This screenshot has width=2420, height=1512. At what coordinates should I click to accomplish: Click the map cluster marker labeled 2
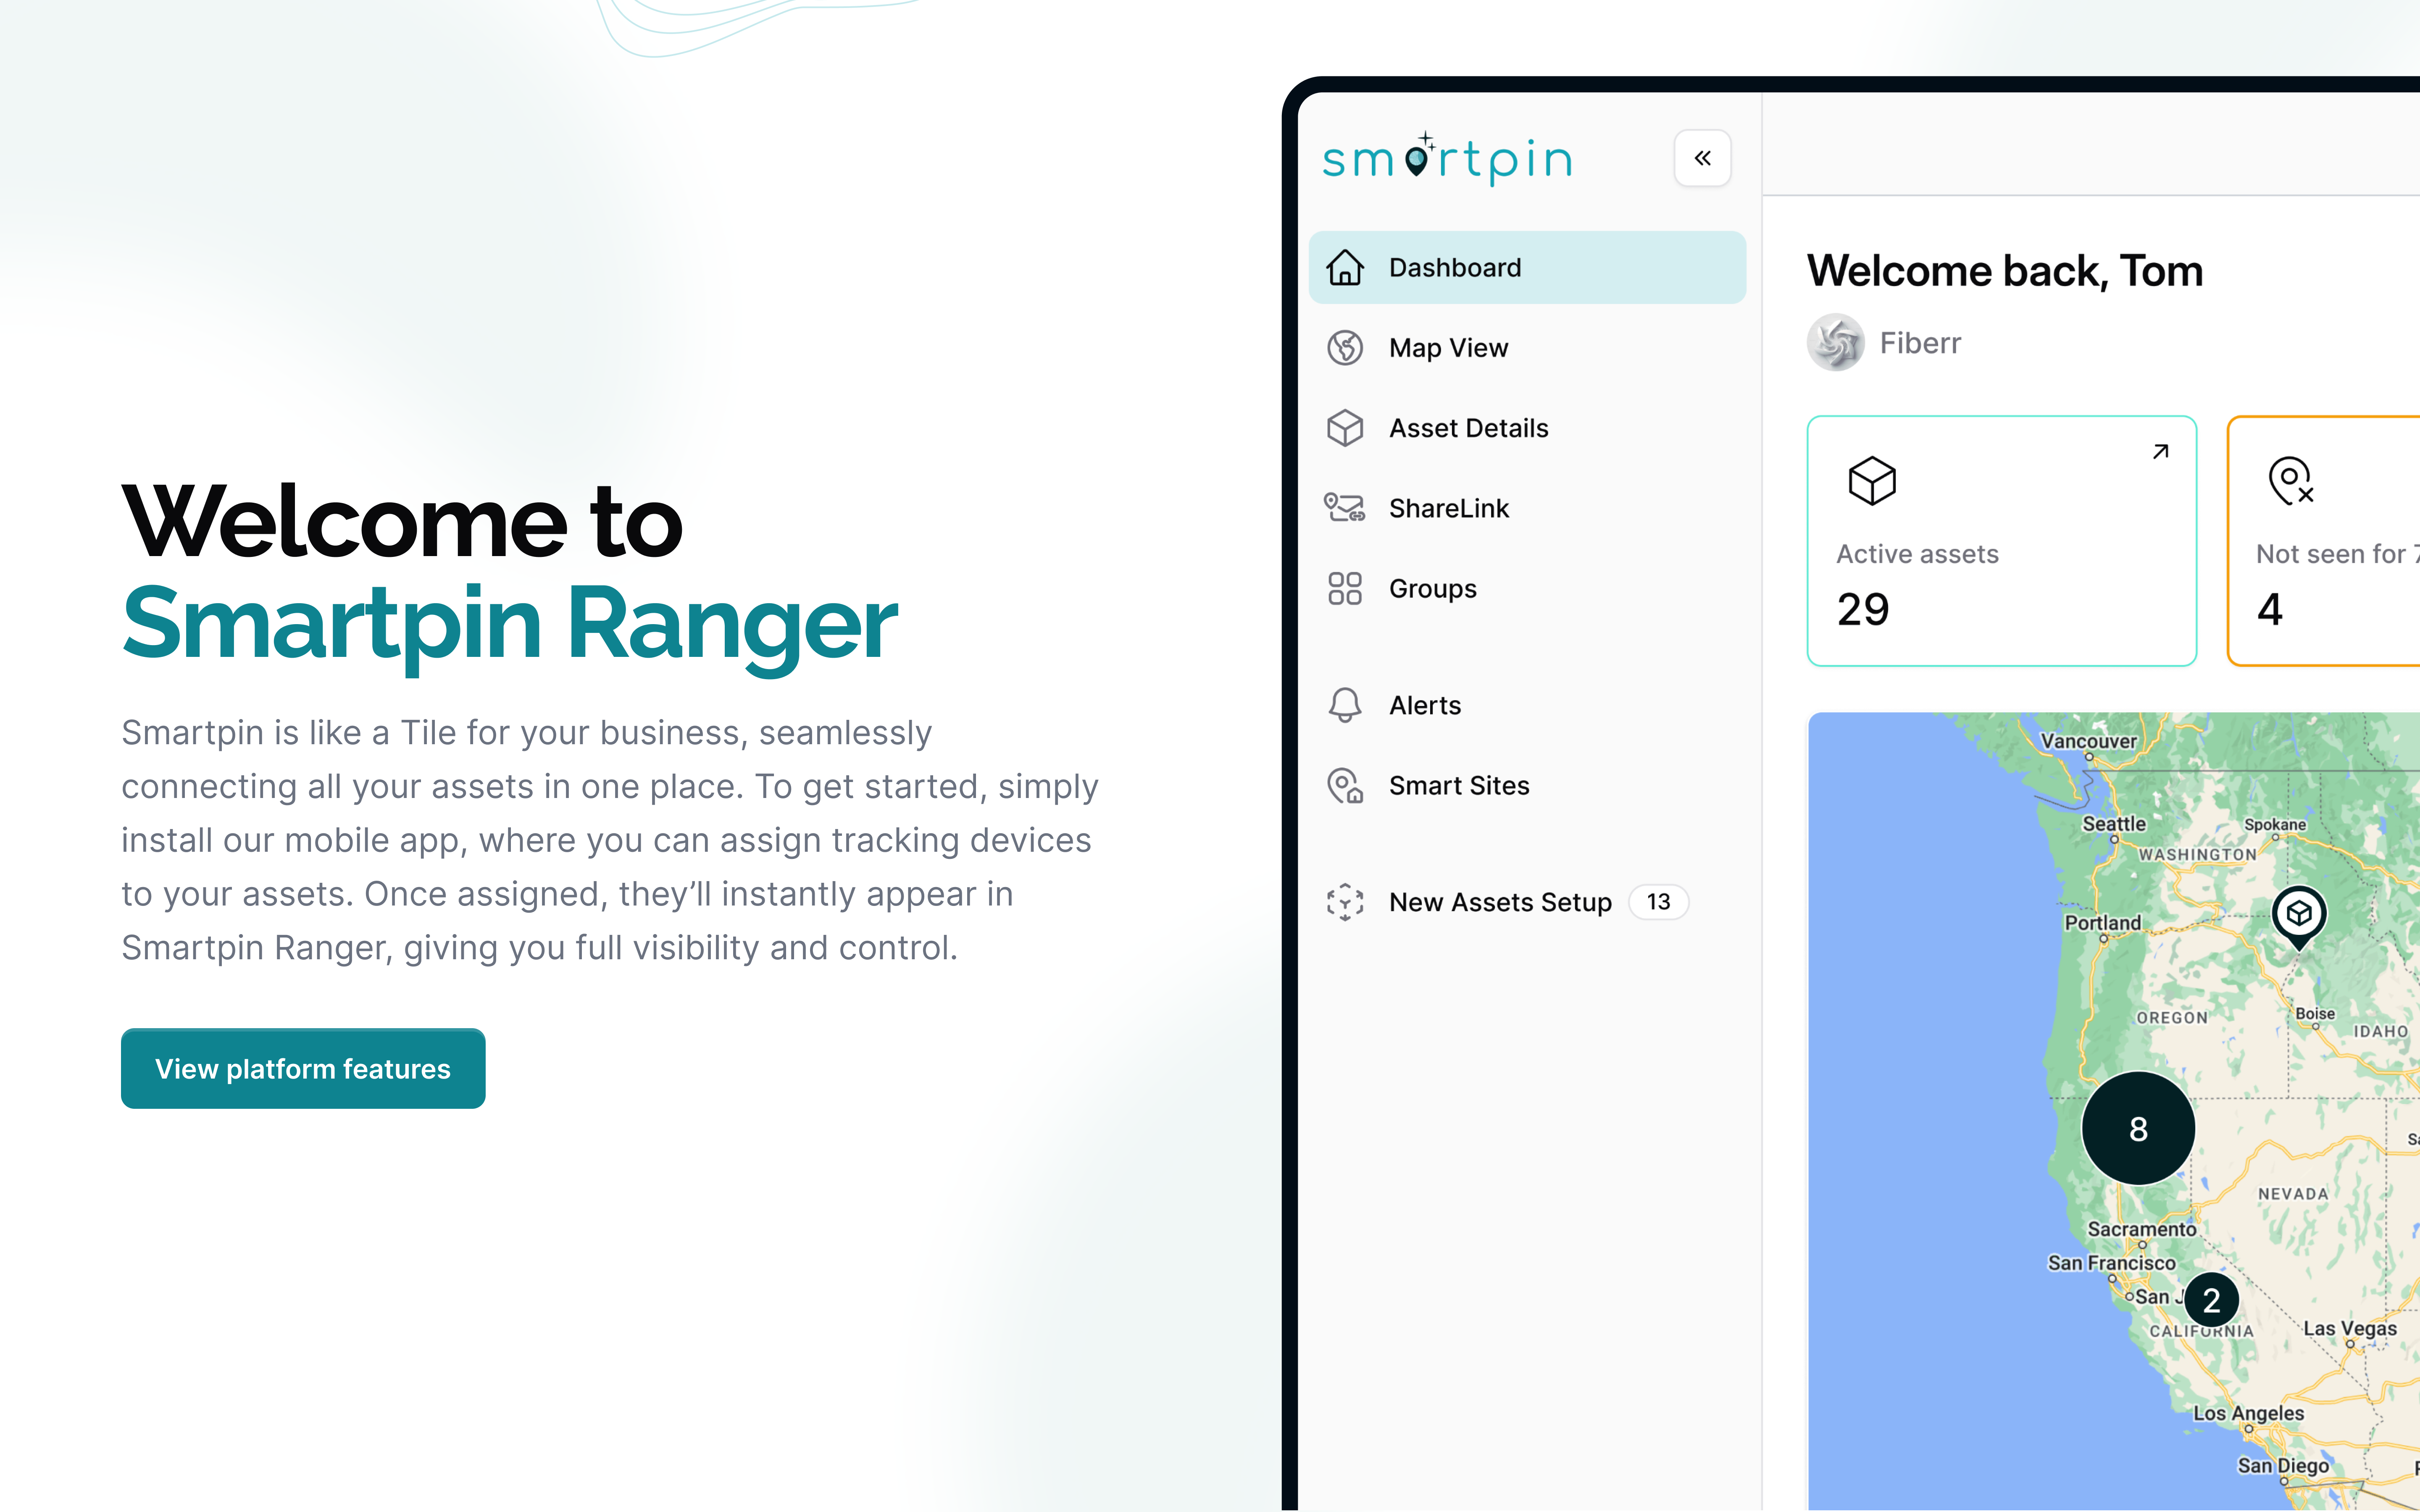click(x=2211, y=1300)
